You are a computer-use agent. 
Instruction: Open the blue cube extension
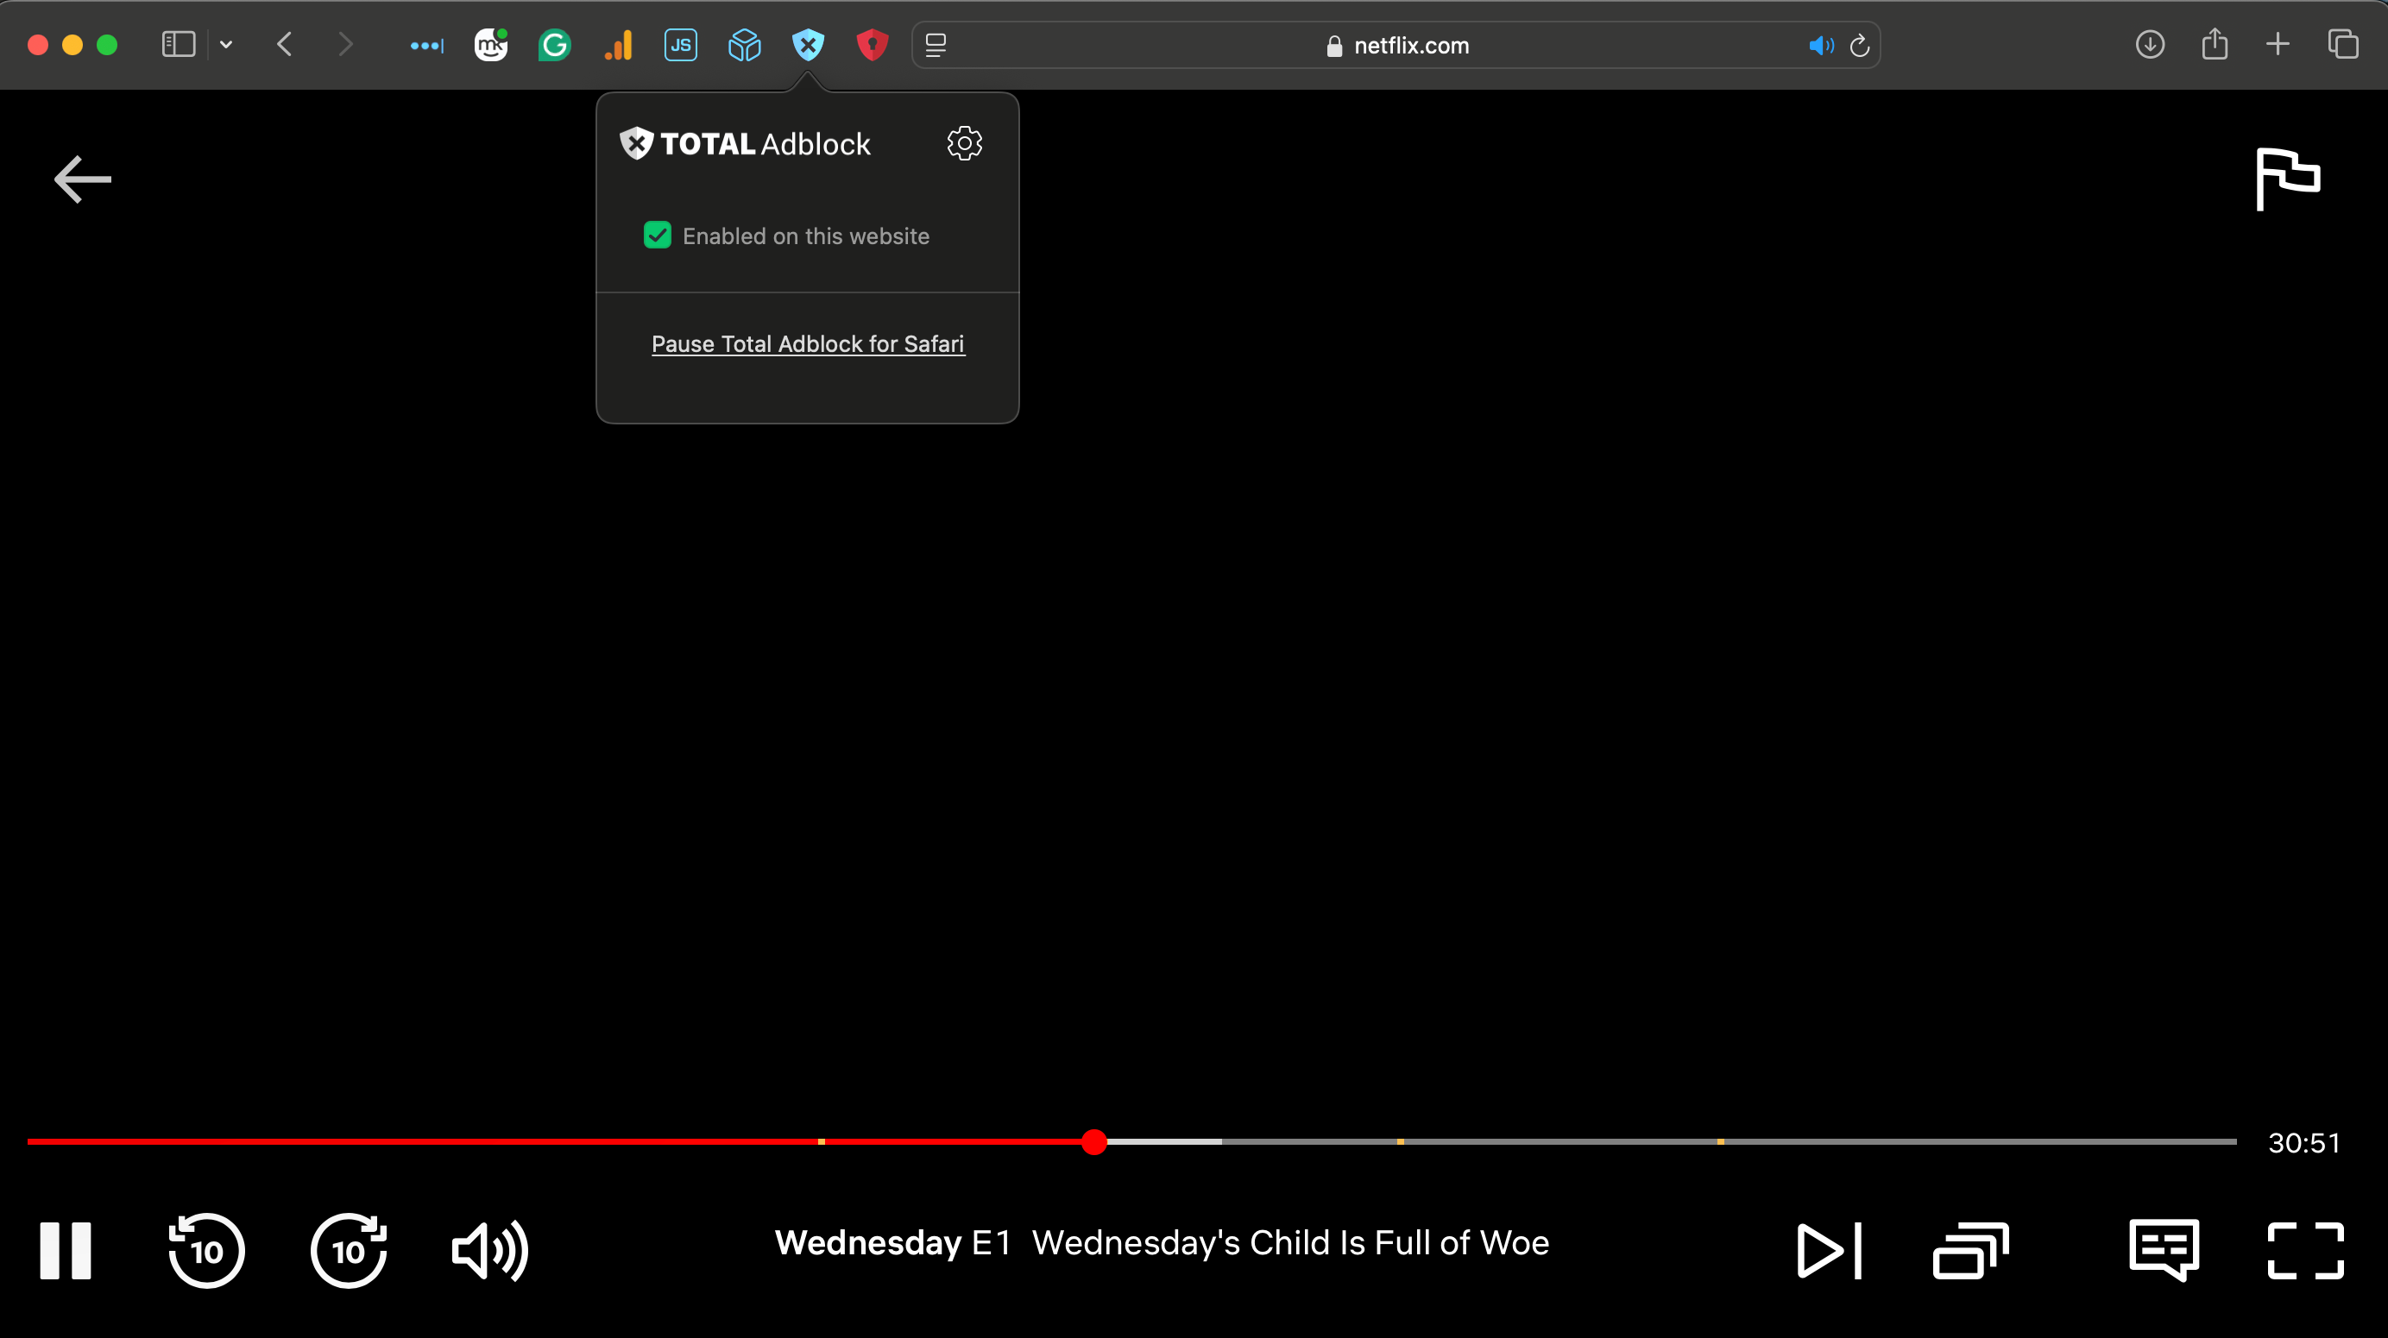pyautogui.click(x=745, y=45)
